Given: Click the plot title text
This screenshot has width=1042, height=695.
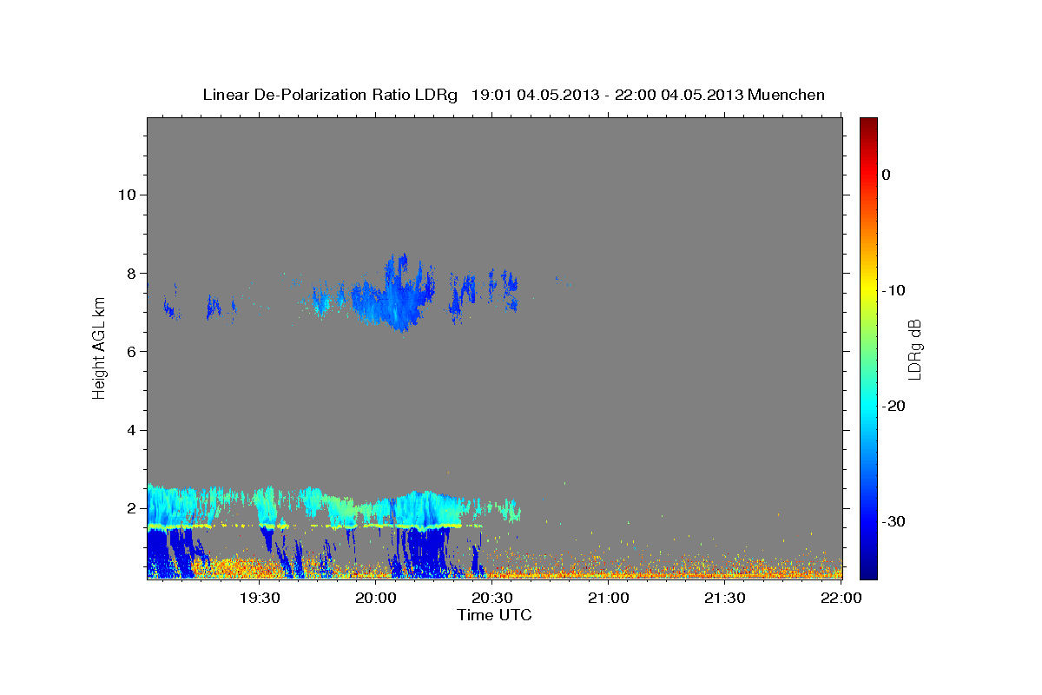Looking at the screenshot, I should pos(513,95).
